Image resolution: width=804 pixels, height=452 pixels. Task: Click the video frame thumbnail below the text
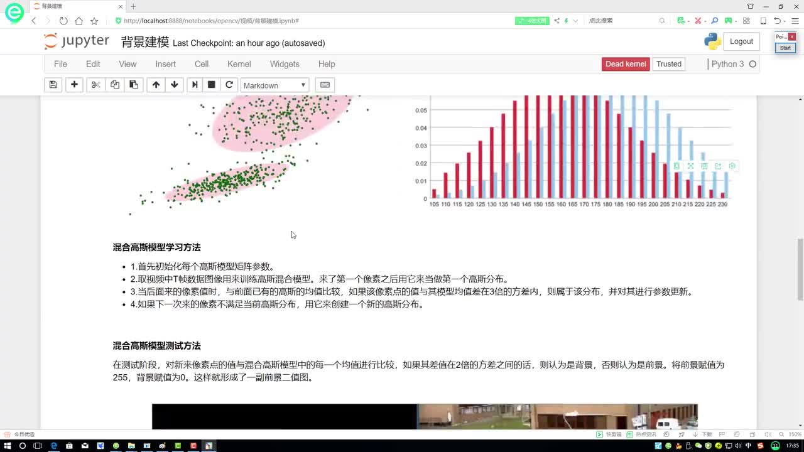coord(425,417)
